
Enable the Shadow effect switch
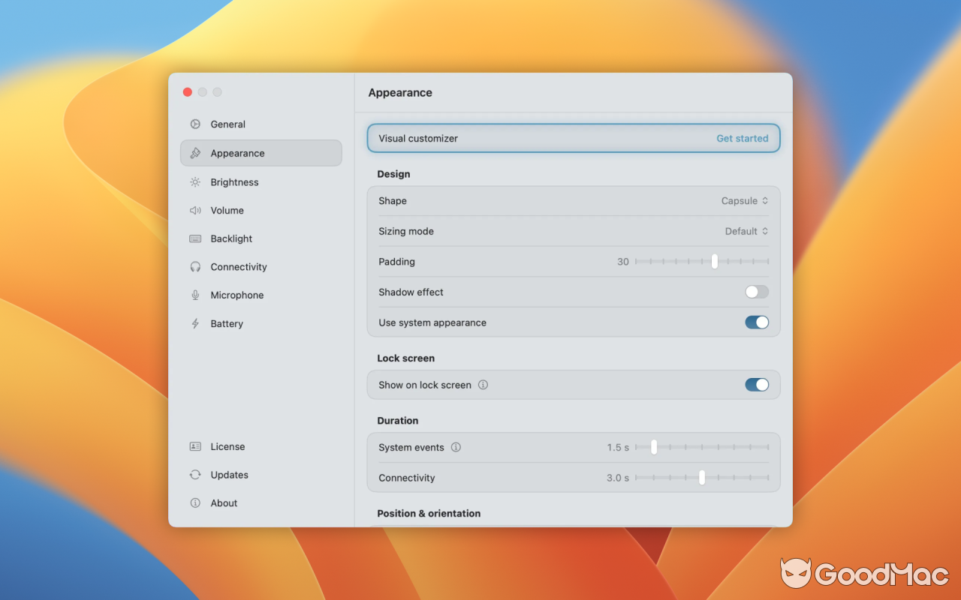[x=755, y=292]
